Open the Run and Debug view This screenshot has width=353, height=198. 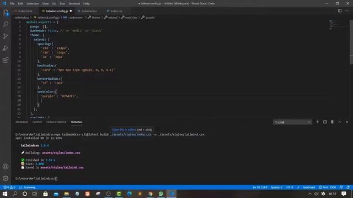pos(6,48)
